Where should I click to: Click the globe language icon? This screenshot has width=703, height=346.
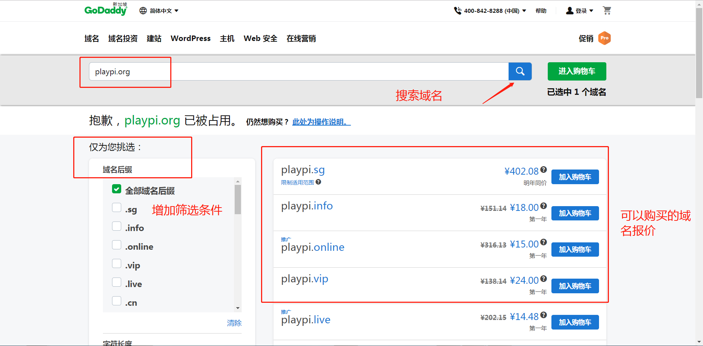(x=143, y=11)
